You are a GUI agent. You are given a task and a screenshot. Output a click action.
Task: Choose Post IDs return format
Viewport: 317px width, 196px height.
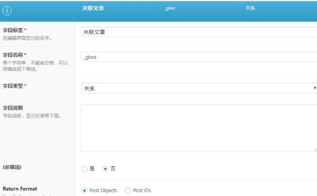pos(128,191)
